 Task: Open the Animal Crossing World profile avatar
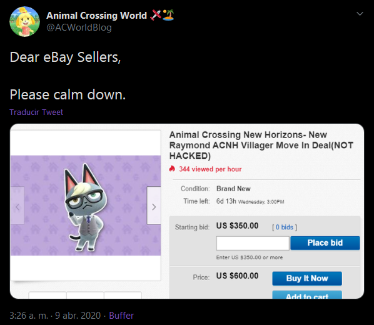pos(24,21)
